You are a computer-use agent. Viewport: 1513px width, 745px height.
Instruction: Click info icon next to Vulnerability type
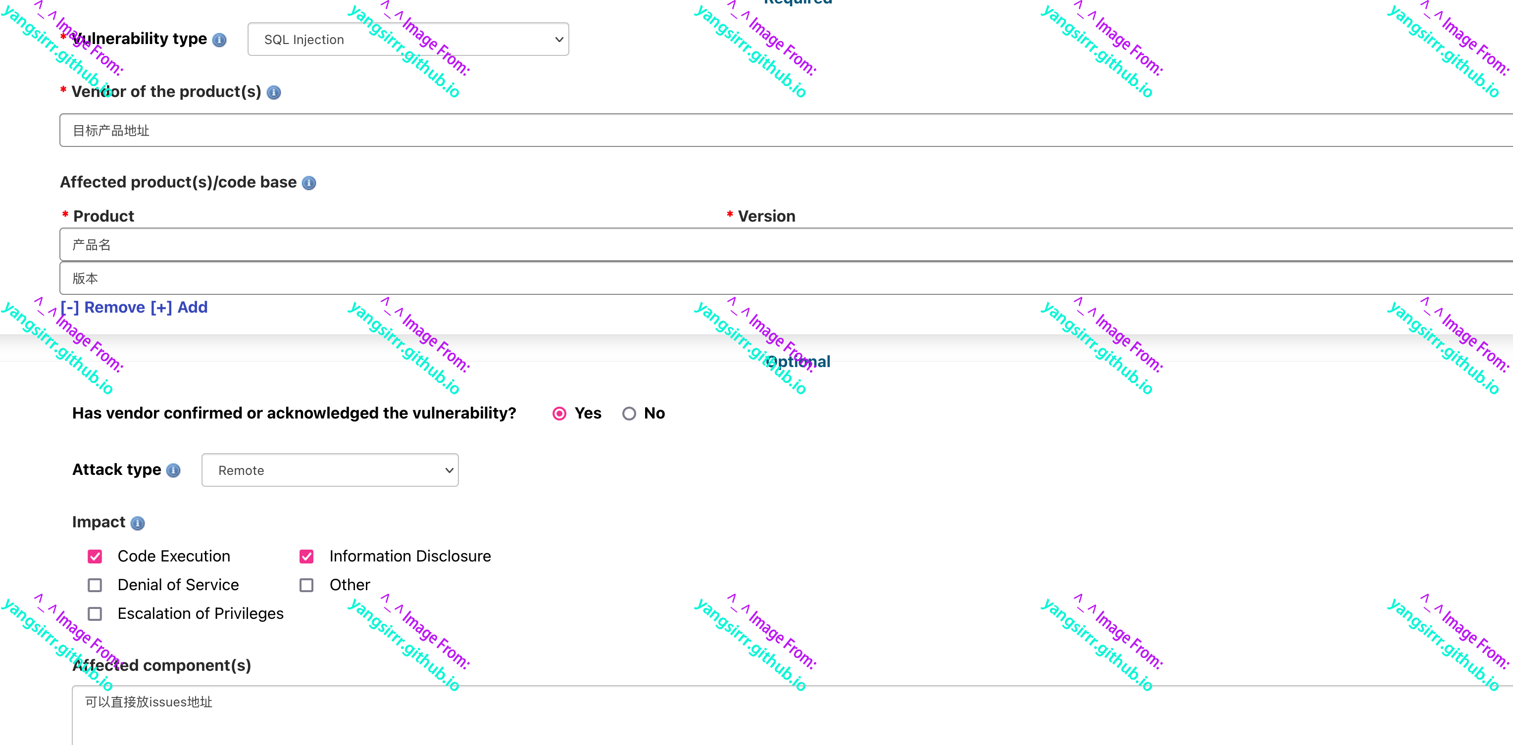(x=219, y=40)
